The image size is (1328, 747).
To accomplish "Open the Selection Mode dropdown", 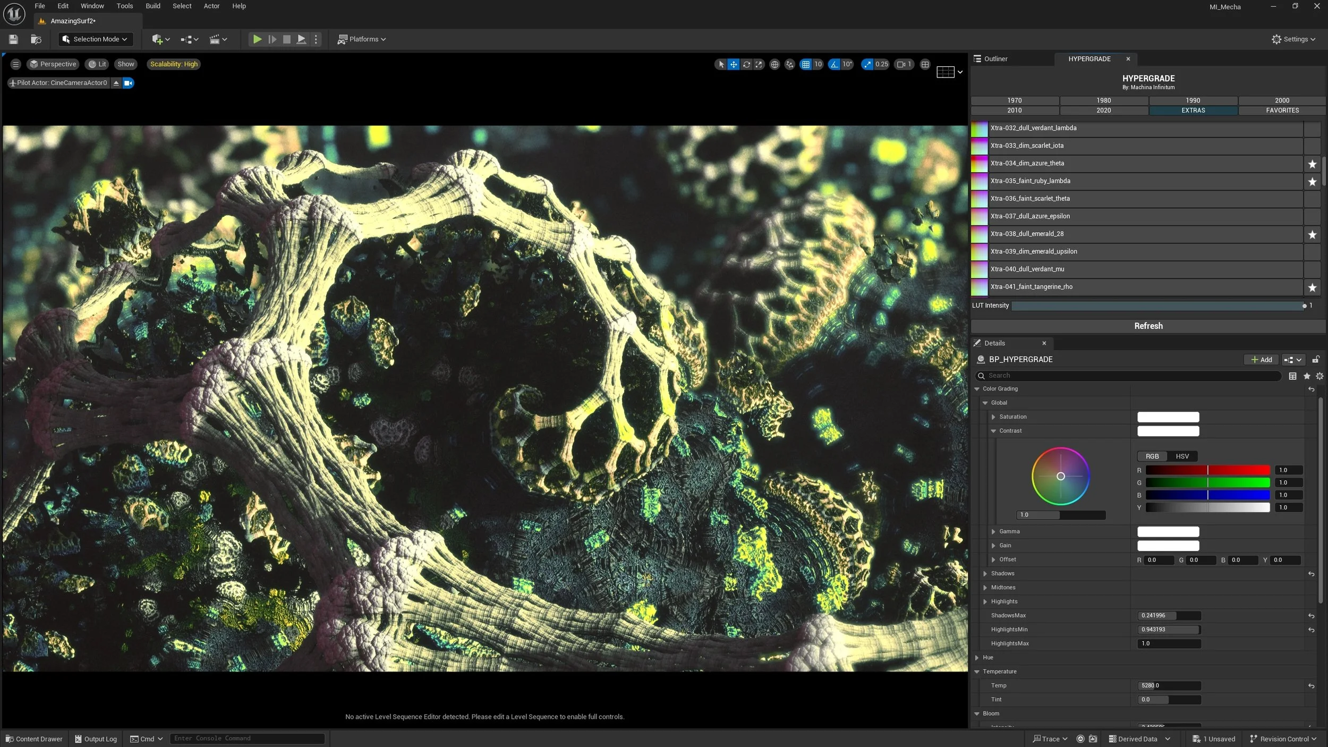I will coord(96,39).
